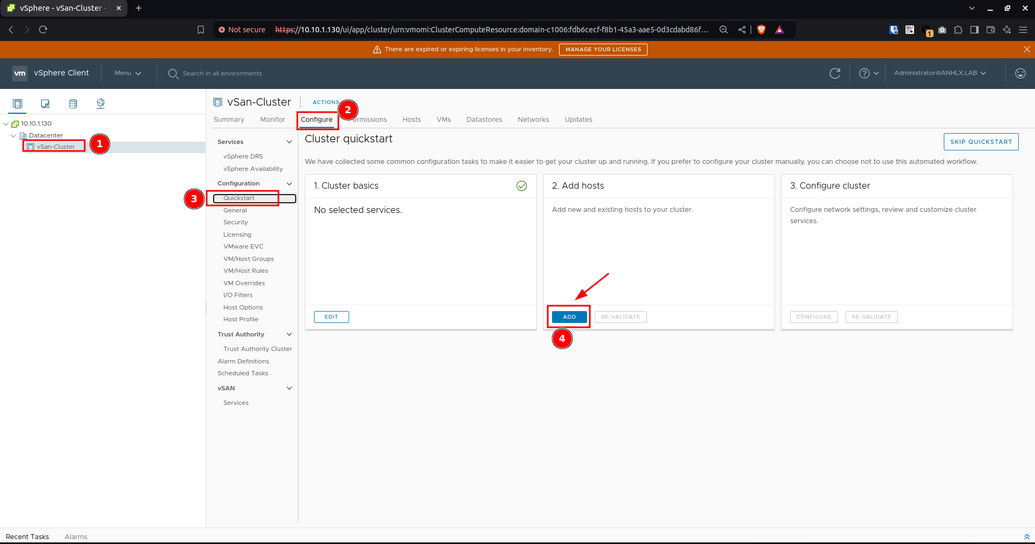Collapse the Trust Authority section
This screenshot has height=544, width=1035.
click(289, 334)
